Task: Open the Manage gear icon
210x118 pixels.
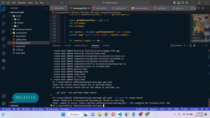Action: pyautogui.click(x=4, y=104)
